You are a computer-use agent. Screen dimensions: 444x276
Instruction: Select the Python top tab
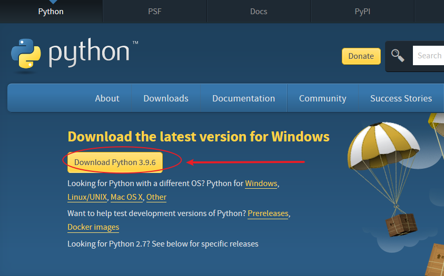[x=51, y=11]
